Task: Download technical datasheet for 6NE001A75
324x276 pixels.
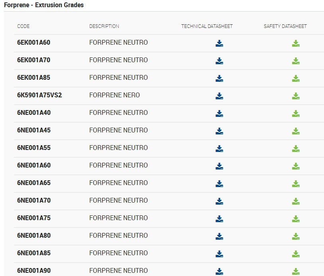Action: click(x=219, y=219)
